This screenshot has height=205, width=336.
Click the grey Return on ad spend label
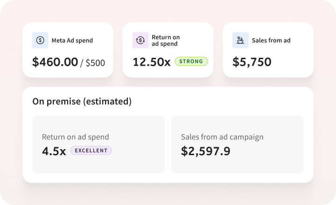76,137
